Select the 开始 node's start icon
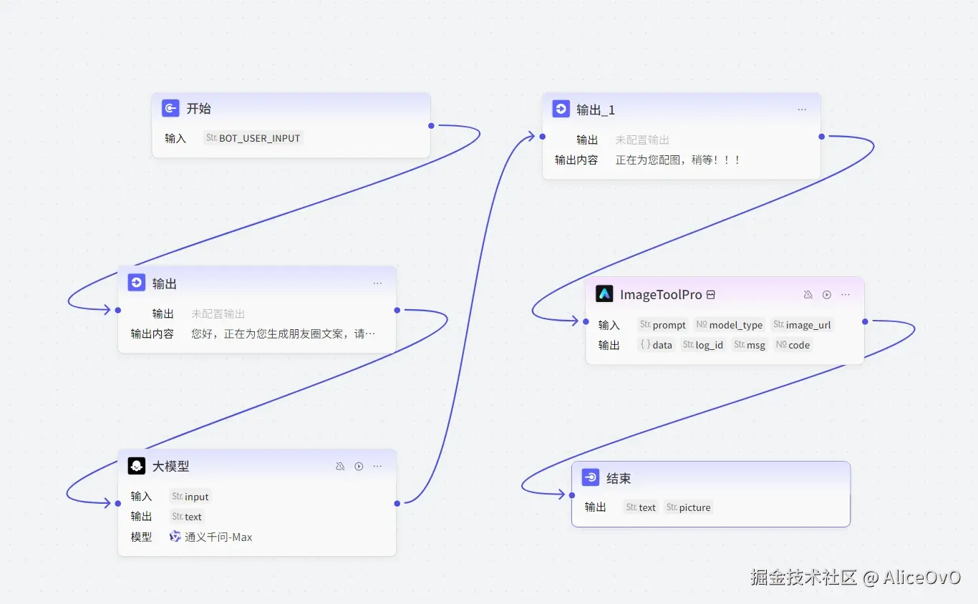Image resolution: width=978 pixels, height=604 pixels. point(170,108)
